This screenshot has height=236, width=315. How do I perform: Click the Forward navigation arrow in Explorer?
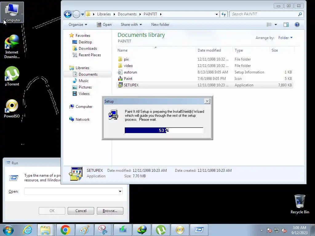point(76,14)
